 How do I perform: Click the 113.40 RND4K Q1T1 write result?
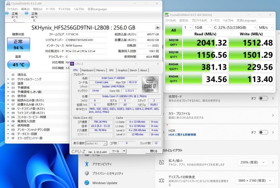251,79
